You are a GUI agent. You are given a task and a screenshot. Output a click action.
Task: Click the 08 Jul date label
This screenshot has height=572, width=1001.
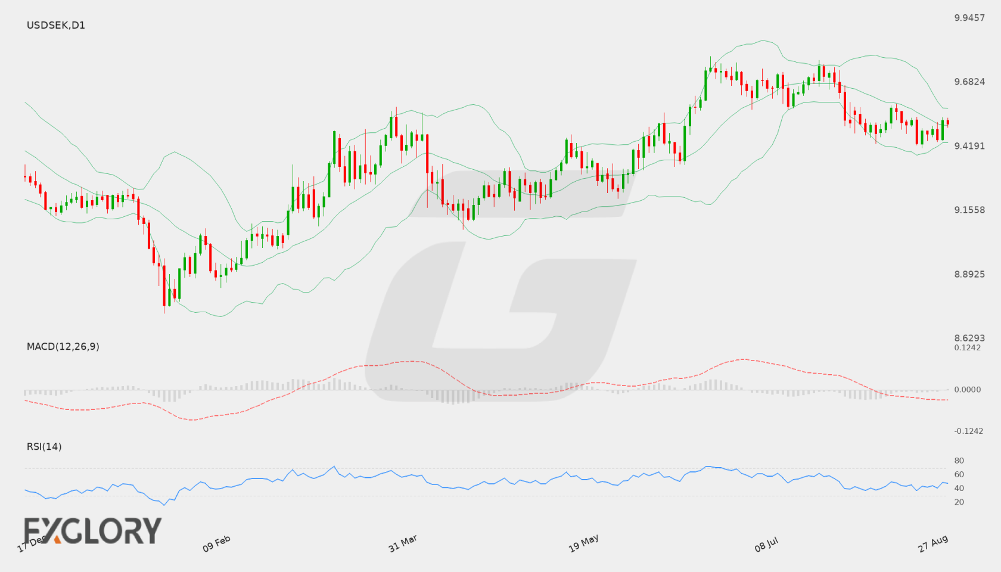click(x=766, y=544)
